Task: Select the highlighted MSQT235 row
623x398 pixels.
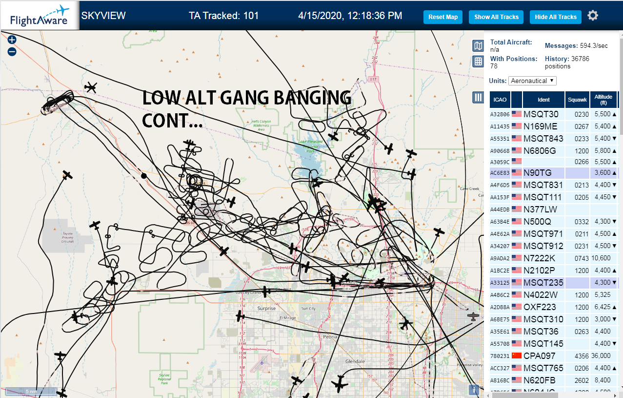Action: pyautogui.click(x=554, y=282)
